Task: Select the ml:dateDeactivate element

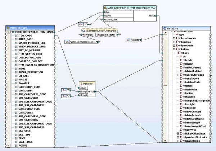Action: coord(193,119)
